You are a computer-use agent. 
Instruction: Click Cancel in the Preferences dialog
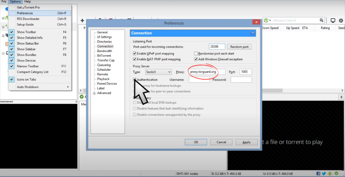coord(221,142)
